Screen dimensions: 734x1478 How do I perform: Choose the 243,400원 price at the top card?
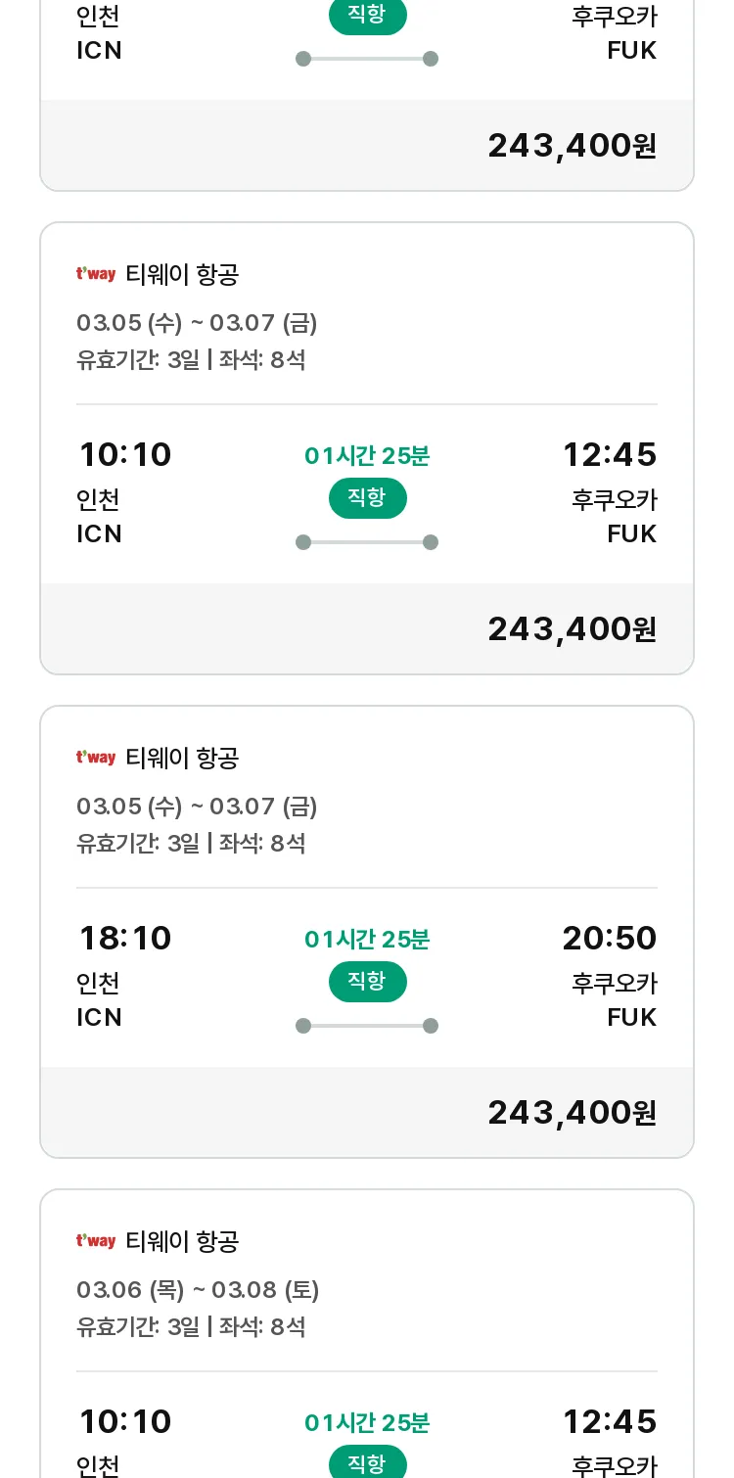pyautogui.click(x=573, y=146)
